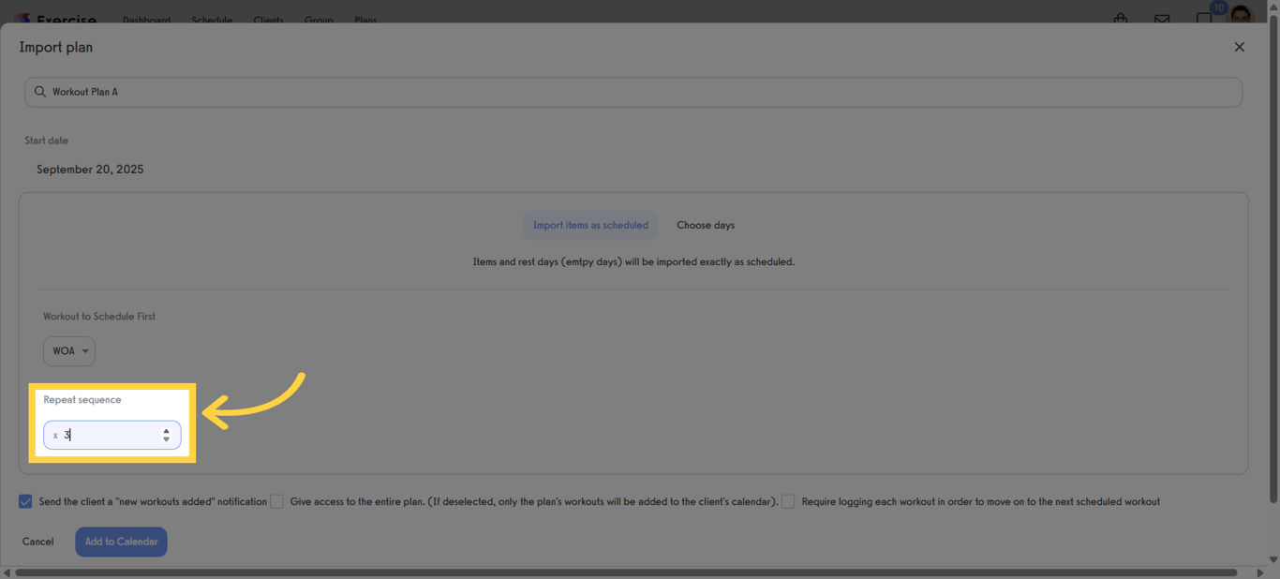The image size is (1280, 579).
Task: Switch to Choose days tab
Action: click(x=706, y=225)
